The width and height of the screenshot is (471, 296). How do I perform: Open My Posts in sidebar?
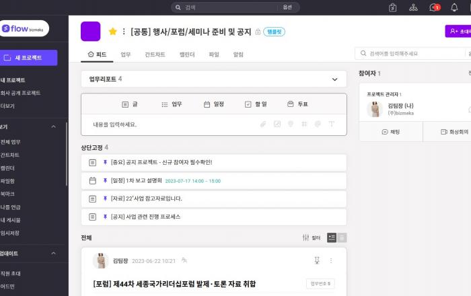pyautogui.click(x=10, y=220)
